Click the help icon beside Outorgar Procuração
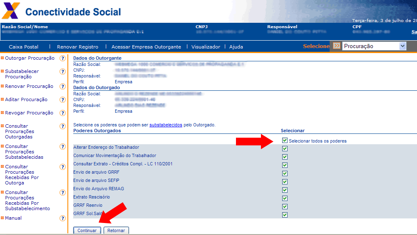 [62, 58]
